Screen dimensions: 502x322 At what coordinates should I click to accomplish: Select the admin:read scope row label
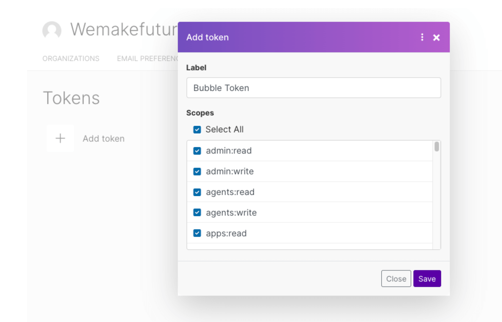tap(228, 151)
